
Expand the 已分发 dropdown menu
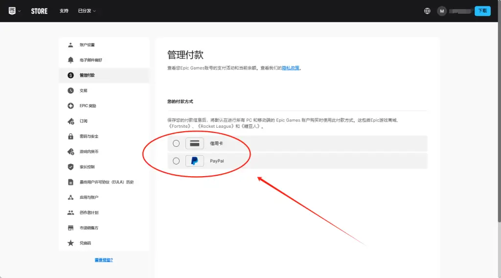87,11
